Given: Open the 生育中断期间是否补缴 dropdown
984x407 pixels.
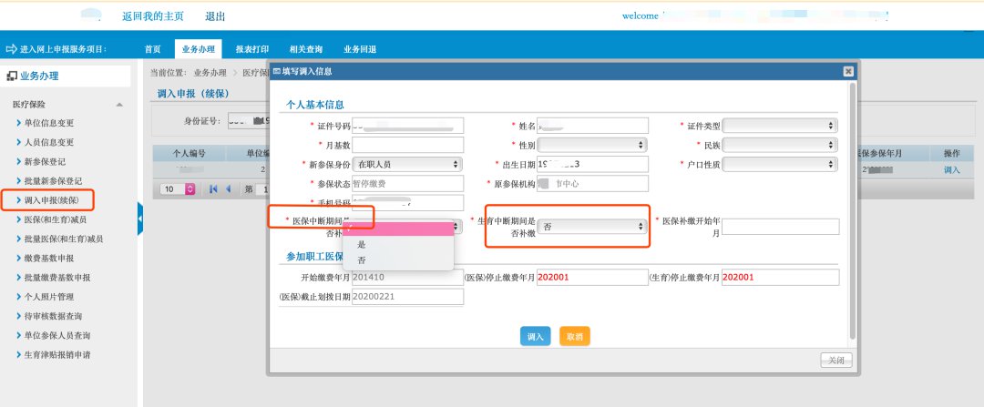Looking at the screenshot, I should (594, 227).
